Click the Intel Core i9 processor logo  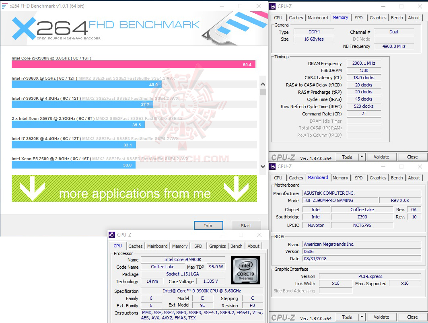(x=245, y=270)
